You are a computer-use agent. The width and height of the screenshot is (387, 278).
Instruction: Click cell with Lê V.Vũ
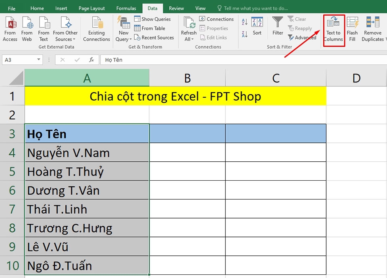(x=87, y=247)
